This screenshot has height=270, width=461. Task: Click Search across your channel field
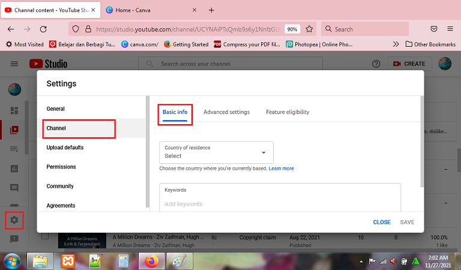click(230, 64)
